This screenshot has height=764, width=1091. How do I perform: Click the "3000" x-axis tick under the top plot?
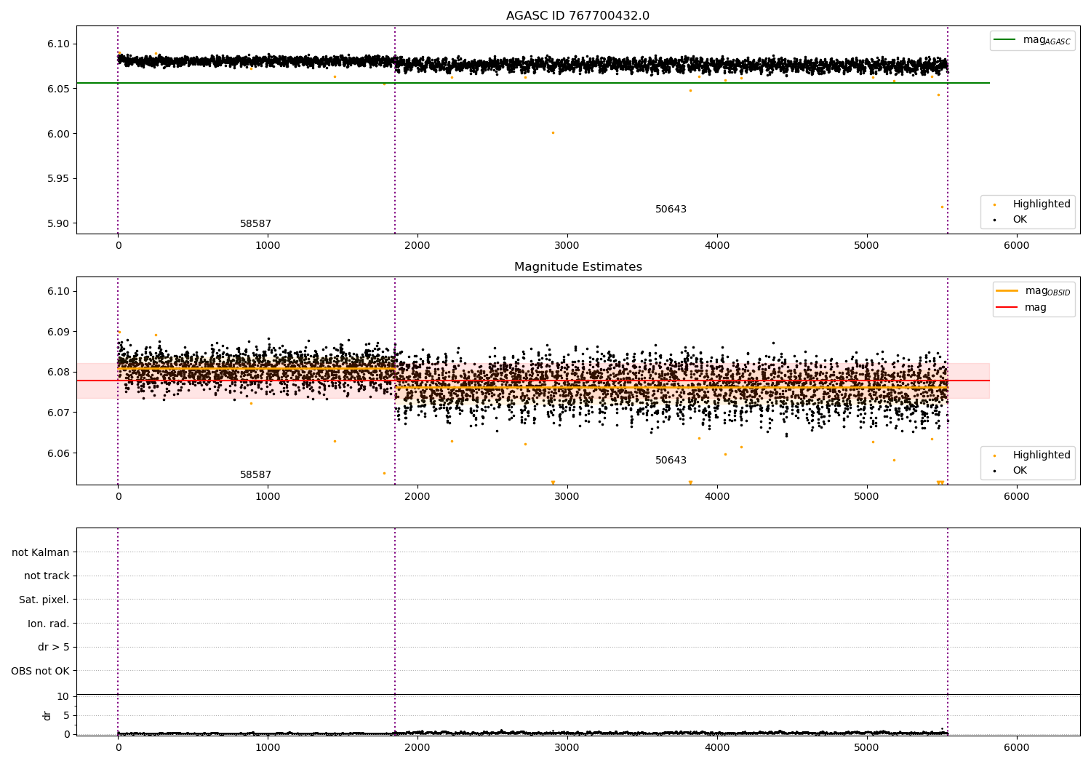pos(567,246)
